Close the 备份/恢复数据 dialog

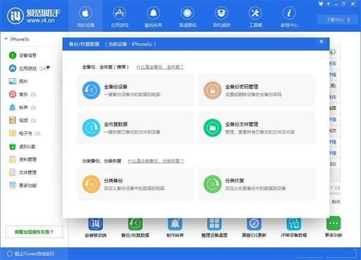[x=321, y=42]
